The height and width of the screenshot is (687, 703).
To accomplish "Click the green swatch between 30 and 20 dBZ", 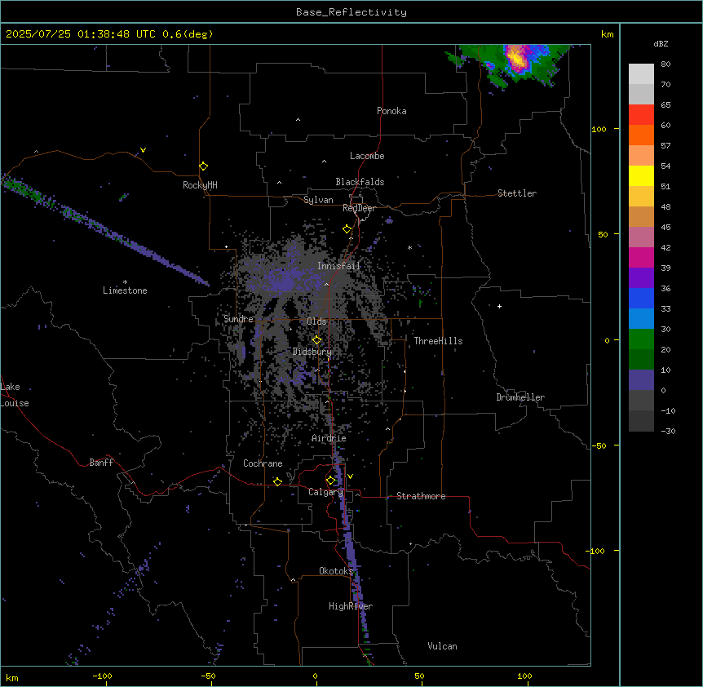I will pyautogui.click(x=641, y=339).
